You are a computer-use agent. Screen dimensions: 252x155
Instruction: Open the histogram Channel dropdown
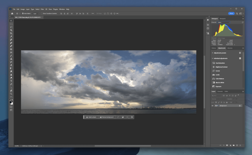coord(224,22)
